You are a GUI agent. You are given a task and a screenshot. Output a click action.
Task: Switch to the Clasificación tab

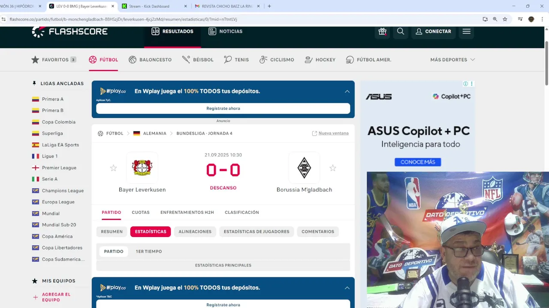click(x=242, y=212)
